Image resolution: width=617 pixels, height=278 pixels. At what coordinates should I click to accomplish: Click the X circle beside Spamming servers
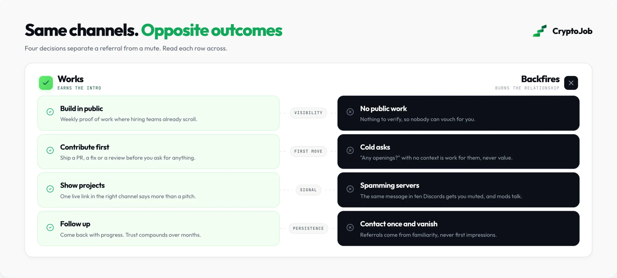(350, 189)
